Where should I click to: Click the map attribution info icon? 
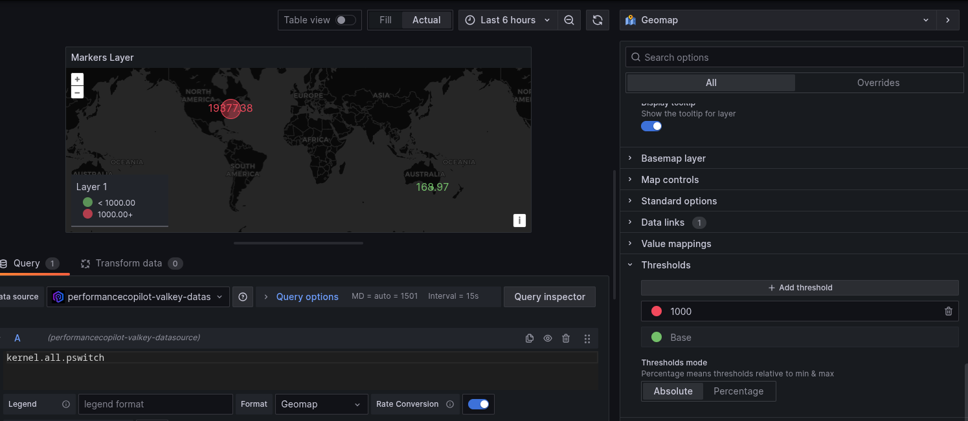(x=519, y=221)
